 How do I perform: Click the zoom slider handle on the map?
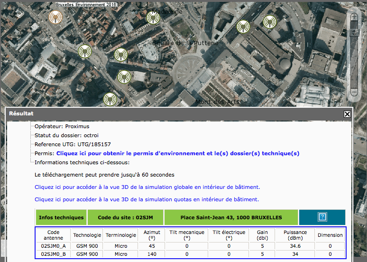[x=354, y=32]
